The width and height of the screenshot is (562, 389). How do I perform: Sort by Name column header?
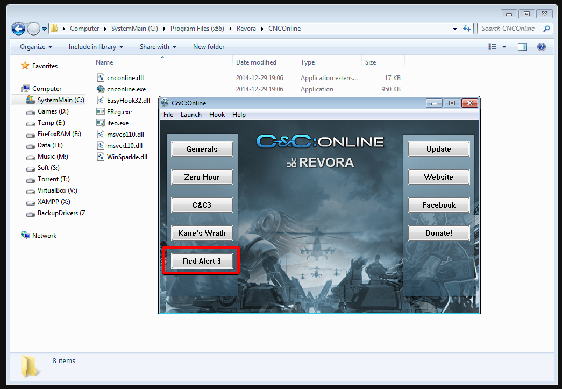pyautogui.click(x=104, y=62)
